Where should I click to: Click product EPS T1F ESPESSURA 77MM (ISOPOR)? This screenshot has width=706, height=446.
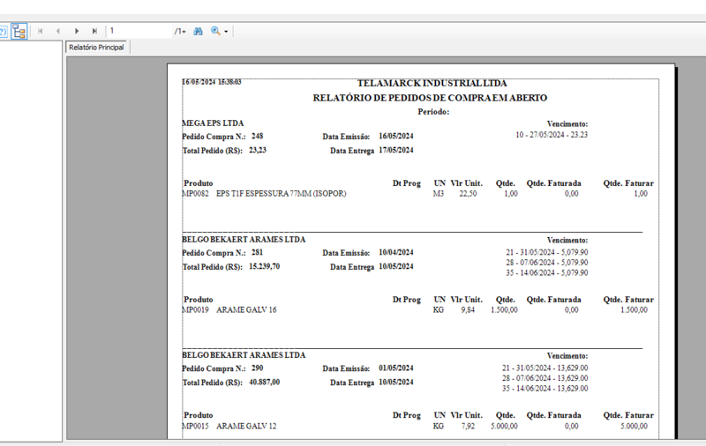pos(282,194)
